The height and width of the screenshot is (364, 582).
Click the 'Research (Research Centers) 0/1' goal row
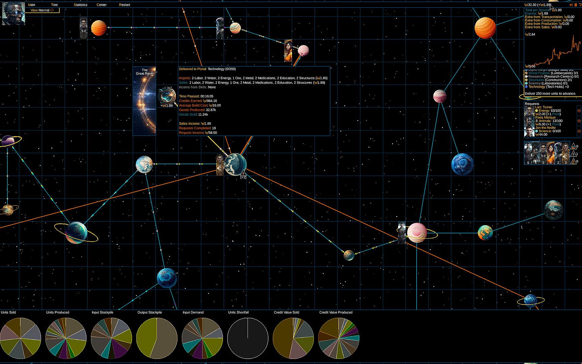pos(552,77)
